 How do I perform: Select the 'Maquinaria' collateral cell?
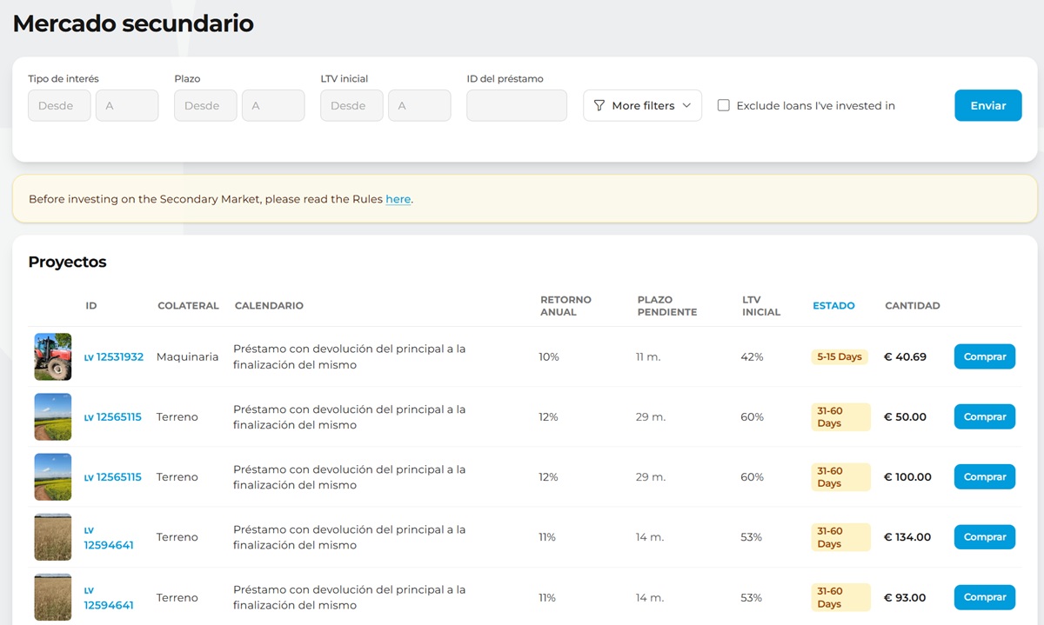(188, 356)
